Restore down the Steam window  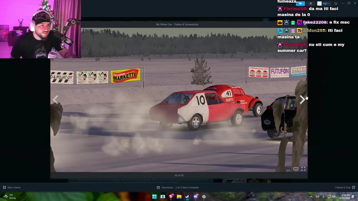point(349,3)
